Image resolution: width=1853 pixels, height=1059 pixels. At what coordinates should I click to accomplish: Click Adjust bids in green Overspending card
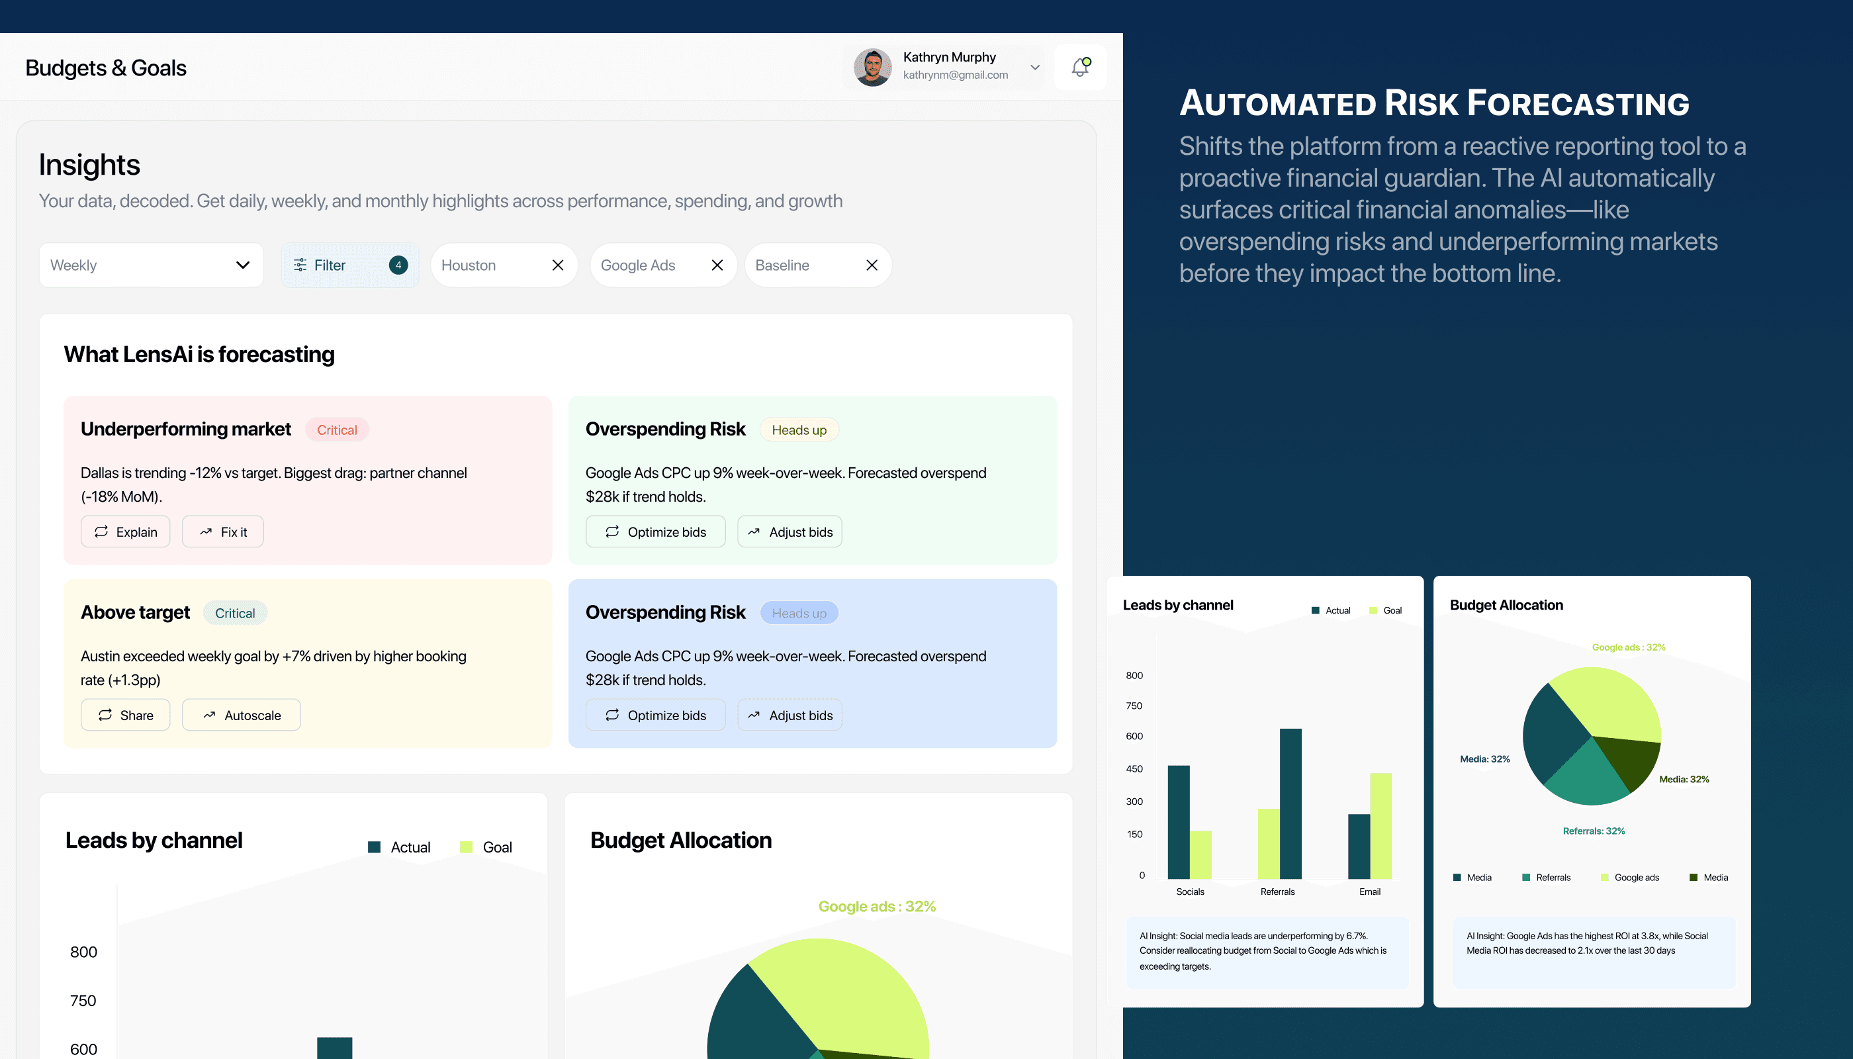click(790, 531)
